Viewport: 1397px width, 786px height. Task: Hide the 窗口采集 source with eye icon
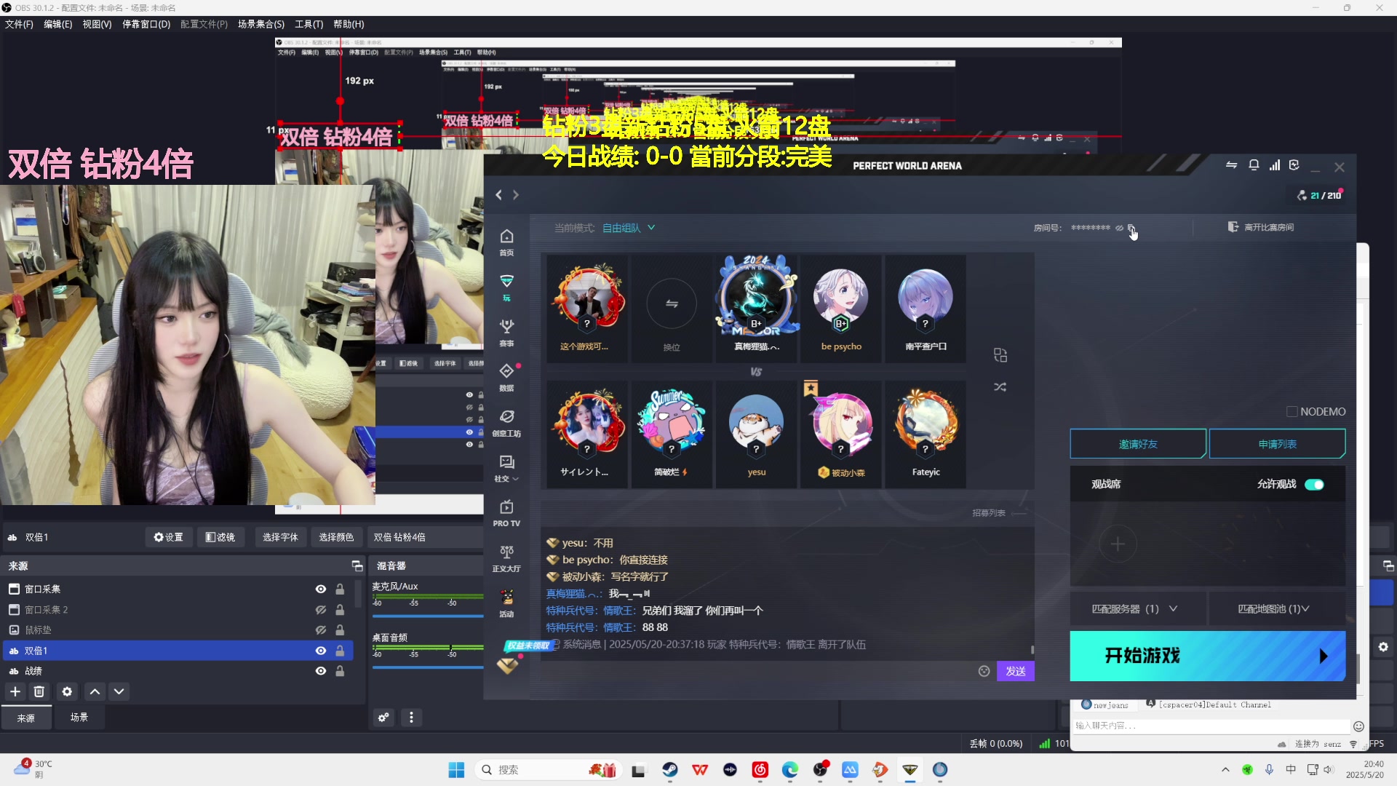320,589
